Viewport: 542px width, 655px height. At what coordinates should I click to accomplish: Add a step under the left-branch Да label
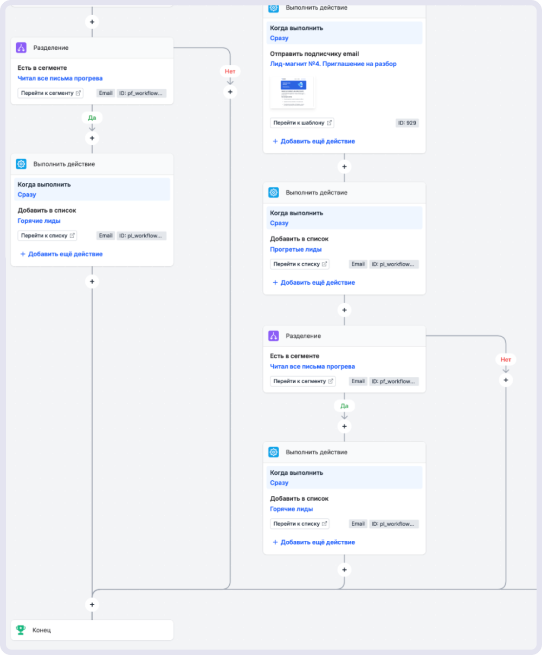tap(92, 138)
